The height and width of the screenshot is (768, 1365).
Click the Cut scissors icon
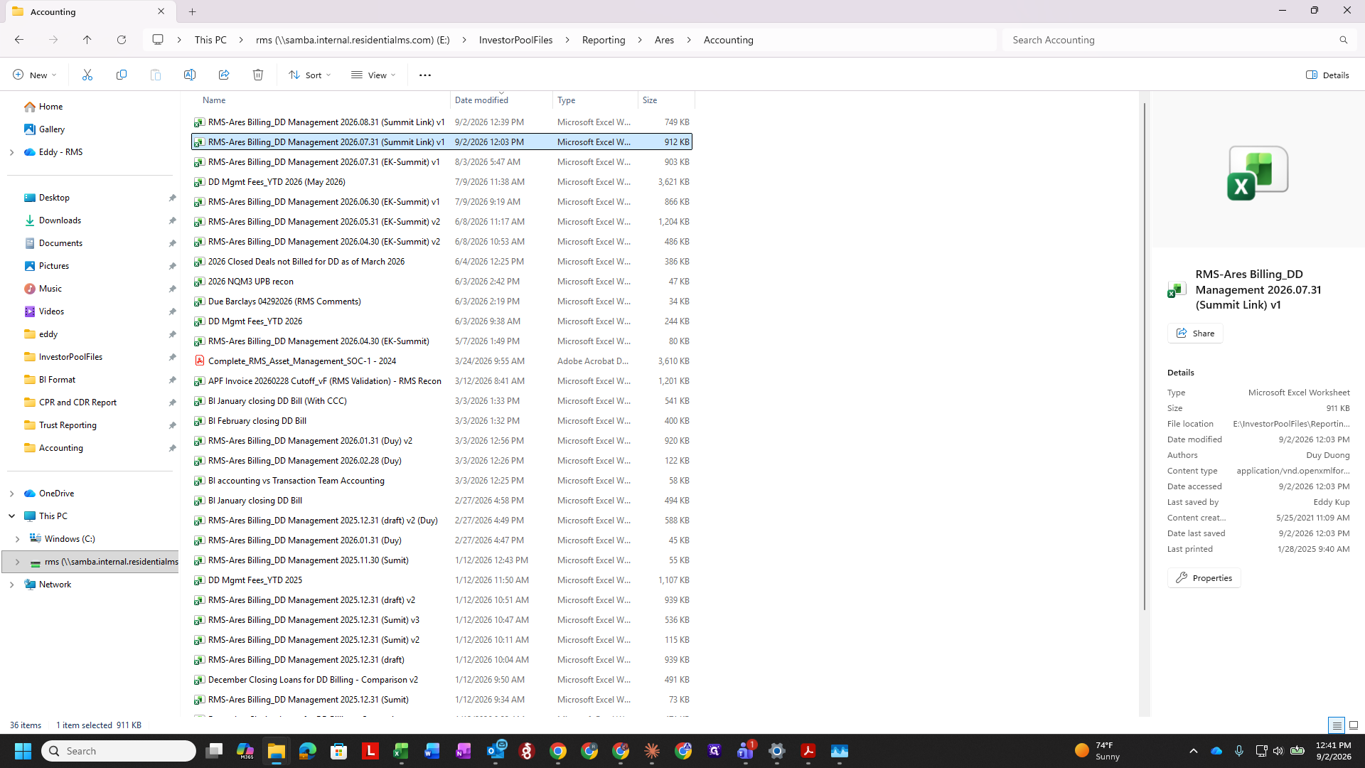(x=87, y=75)
